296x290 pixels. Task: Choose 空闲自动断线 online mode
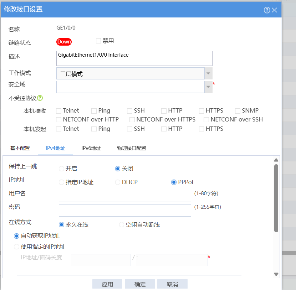[122, 225]
